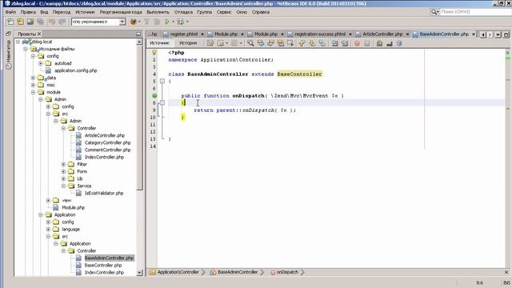The height and width of the screenshot is (288, 512).
Task: Click BaseAdminController breadcrumb at editor bottom
Action: tap(238, 272)
